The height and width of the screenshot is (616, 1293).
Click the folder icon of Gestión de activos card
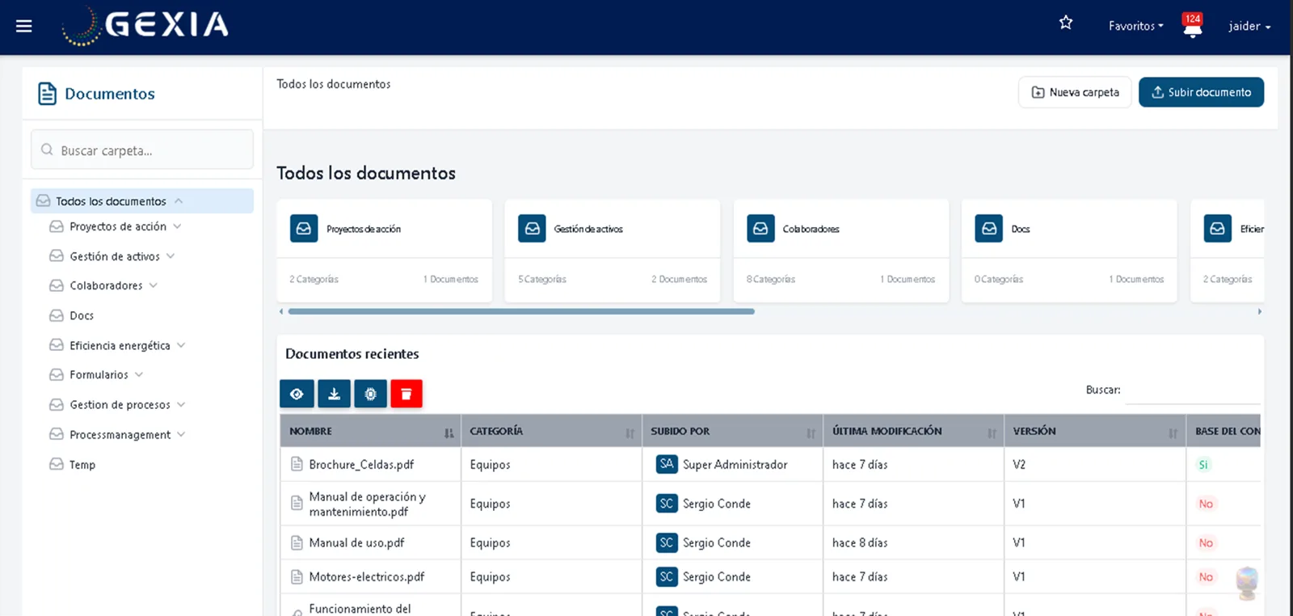point(532,229)
